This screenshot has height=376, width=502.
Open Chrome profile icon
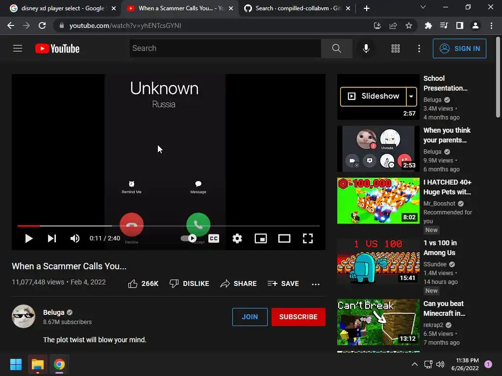[476, 25]
